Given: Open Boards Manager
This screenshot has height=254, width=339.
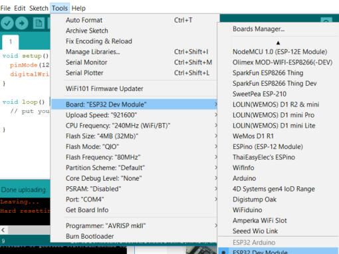Looking at the screenshot, I should click(279, 29).
